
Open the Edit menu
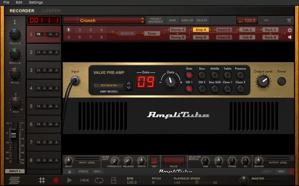pos(19,2)
